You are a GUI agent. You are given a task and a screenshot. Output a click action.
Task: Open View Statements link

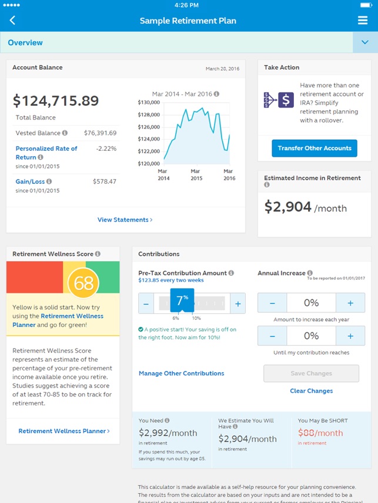pyautogui.click(x=125, y=220)
